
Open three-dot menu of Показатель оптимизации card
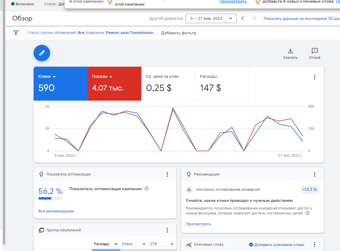[167, 174]
